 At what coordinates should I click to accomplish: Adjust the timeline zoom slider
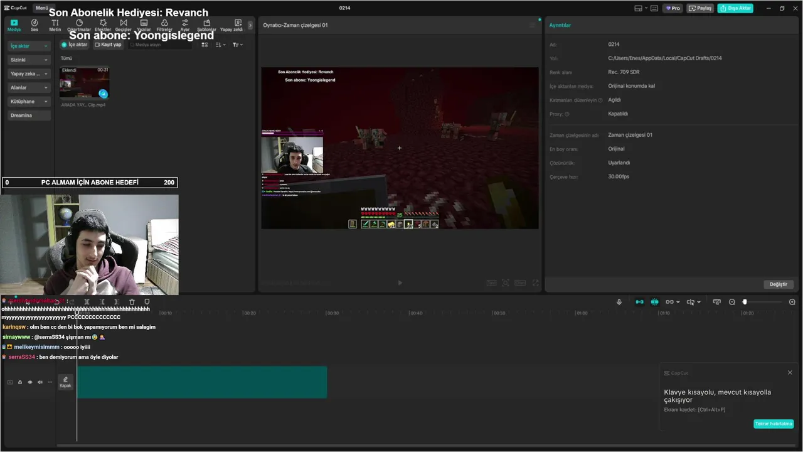coord(745,302)
